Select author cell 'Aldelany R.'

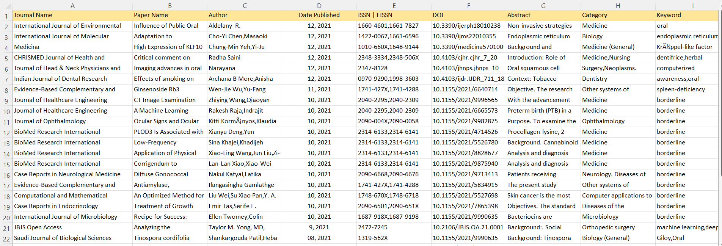coord(245,26)
